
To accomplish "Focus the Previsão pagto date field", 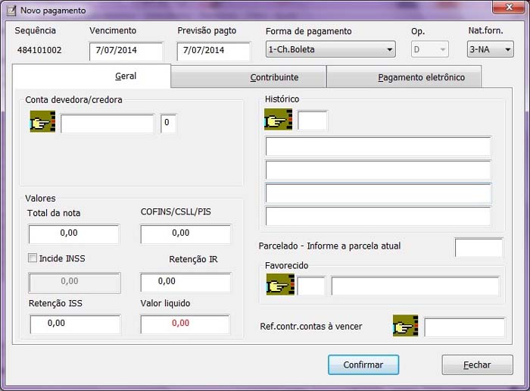I will (x=214, y=51).
